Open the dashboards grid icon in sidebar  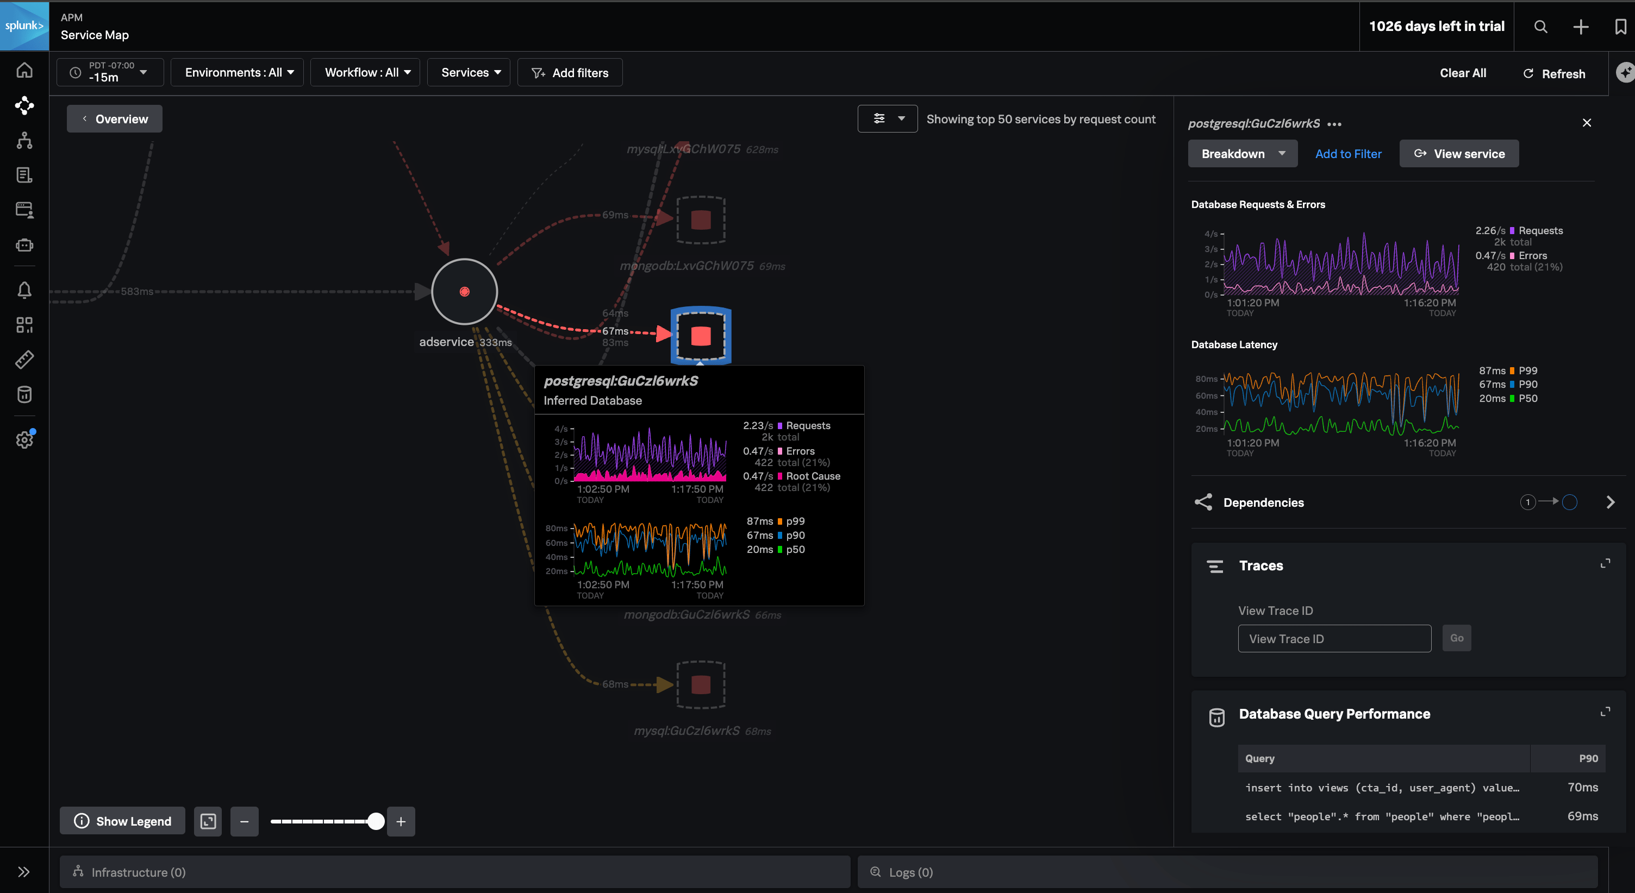tap(24, 325)
